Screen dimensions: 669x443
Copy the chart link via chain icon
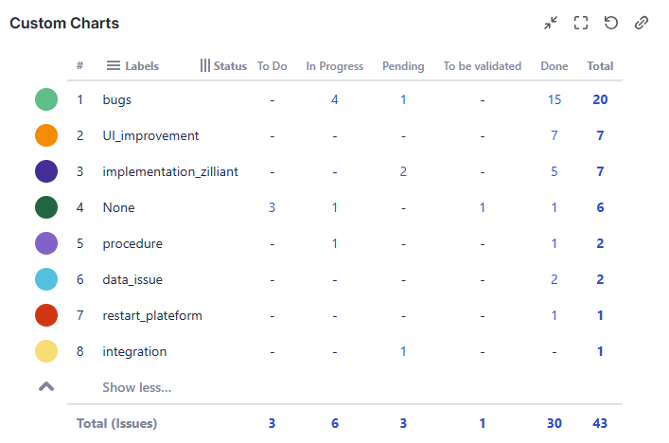pyautogui.click(x=642, y=23)
